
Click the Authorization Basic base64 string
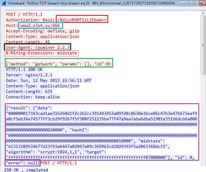[x=82, y=20]
